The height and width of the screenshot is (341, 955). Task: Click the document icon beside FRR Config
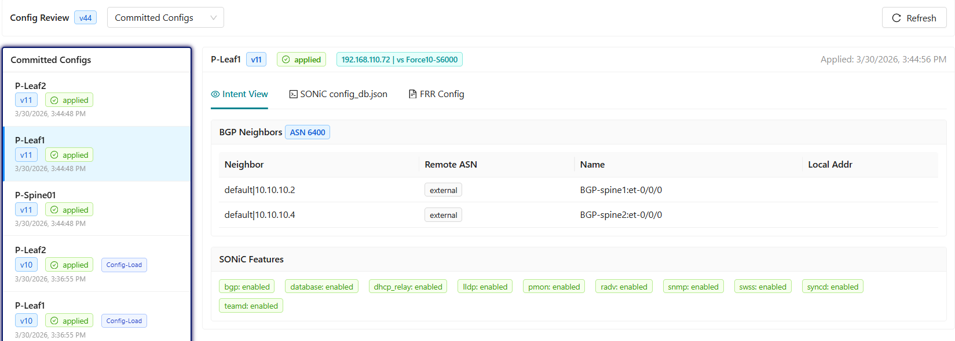(x=413, y=94)
